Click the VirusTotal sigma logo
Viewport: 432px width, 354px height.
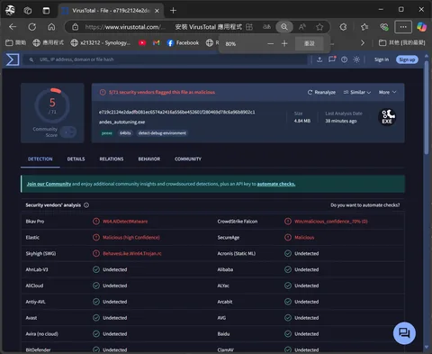coord(13,59)
